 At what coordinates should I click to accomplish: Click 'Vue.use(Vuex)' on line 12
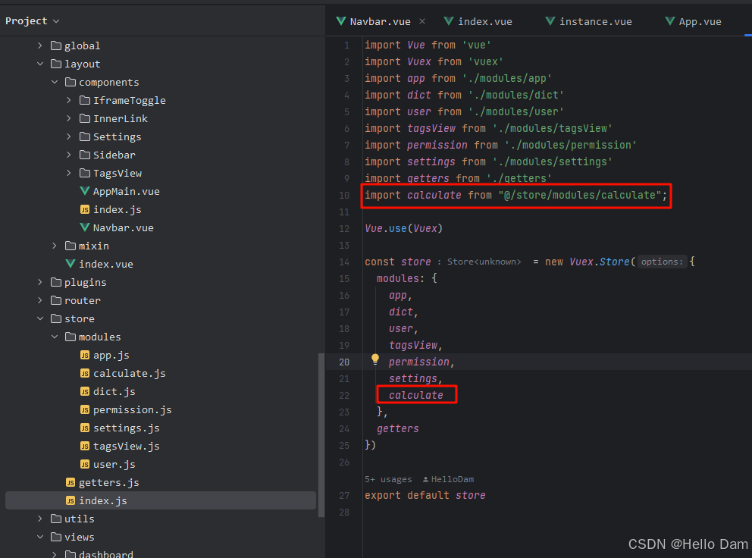click(403, 228)
